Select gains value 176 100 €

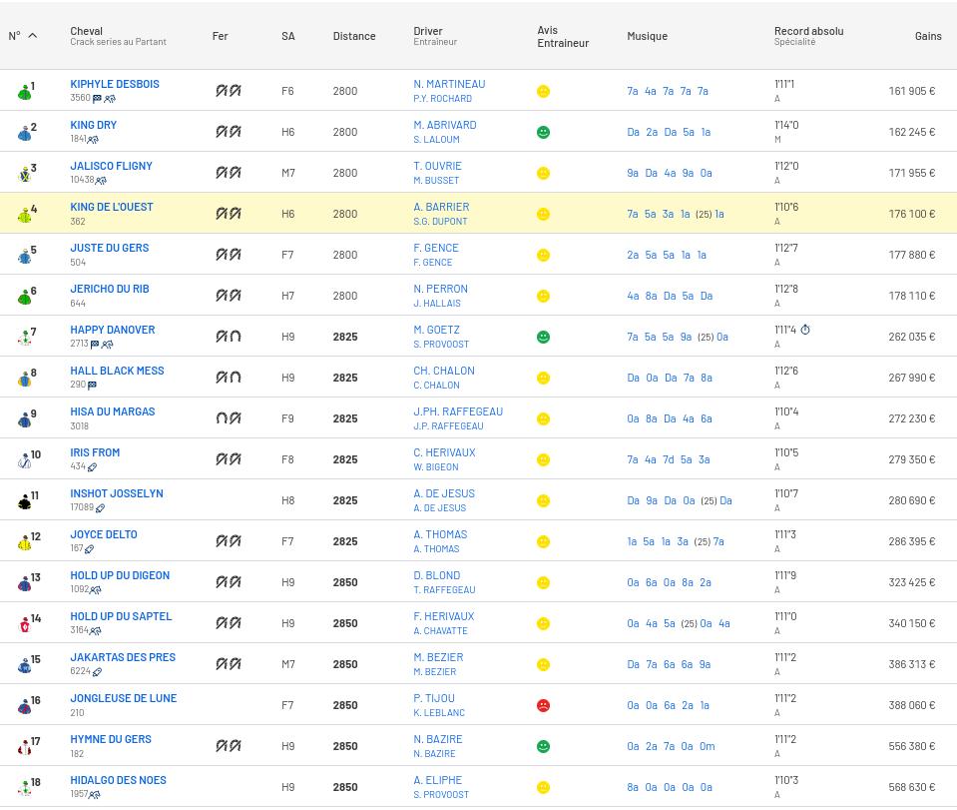[x=912, y=214]
